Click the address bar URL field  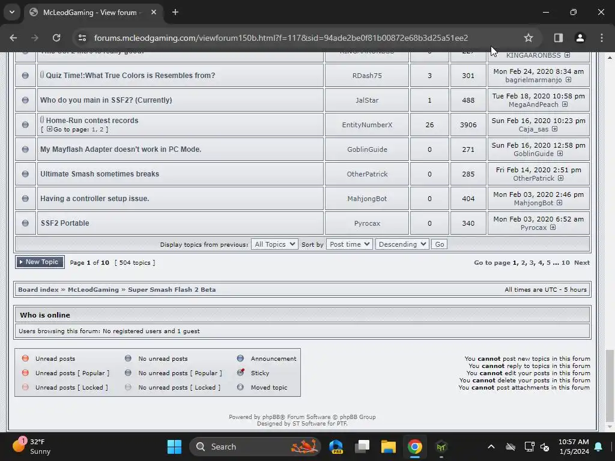click(x=281, y=38)
